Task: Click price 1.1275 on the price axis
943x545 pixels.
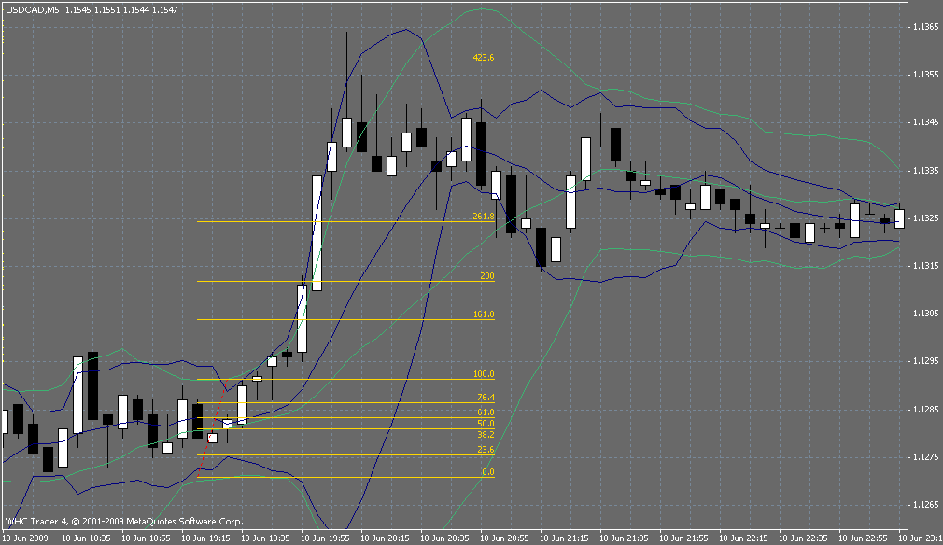Action: tap(925, 457)
